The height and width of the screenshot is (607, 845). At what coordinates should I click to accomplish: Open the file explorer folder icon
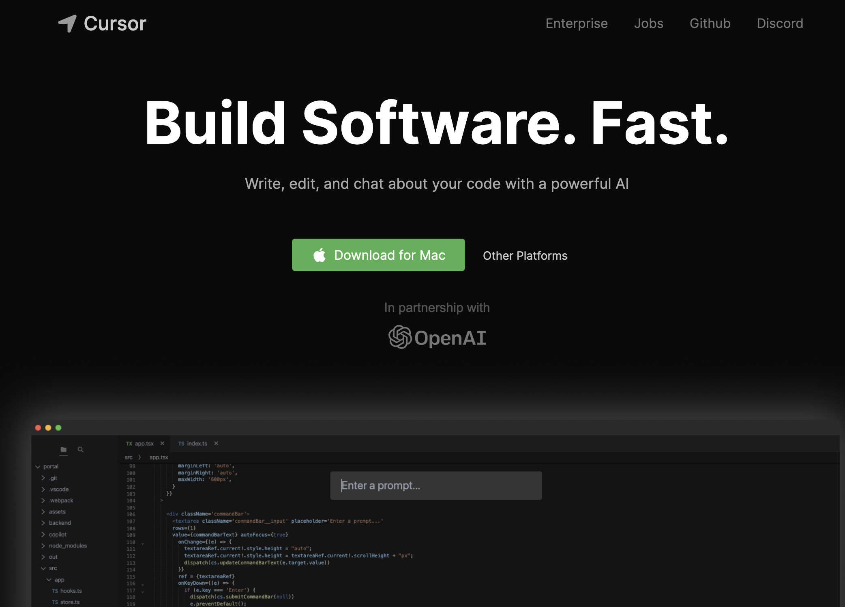pos(64,449)
